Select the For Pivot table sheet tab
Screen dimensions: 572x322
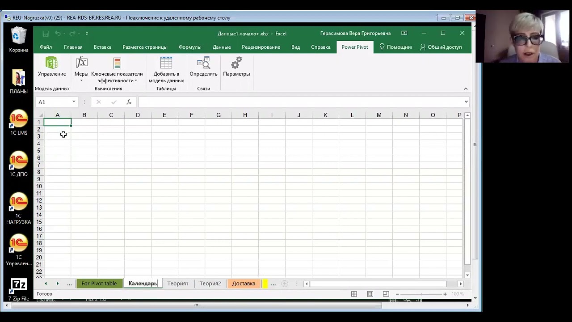coord(99,284)
